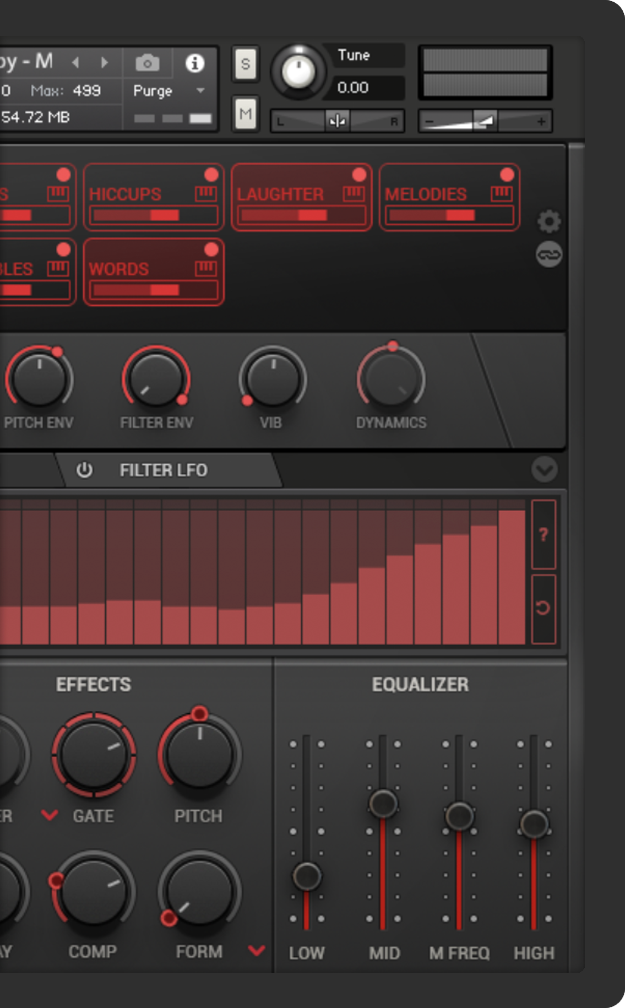
Task: Expand the sequencer panel round chevron
Action: 545,469
